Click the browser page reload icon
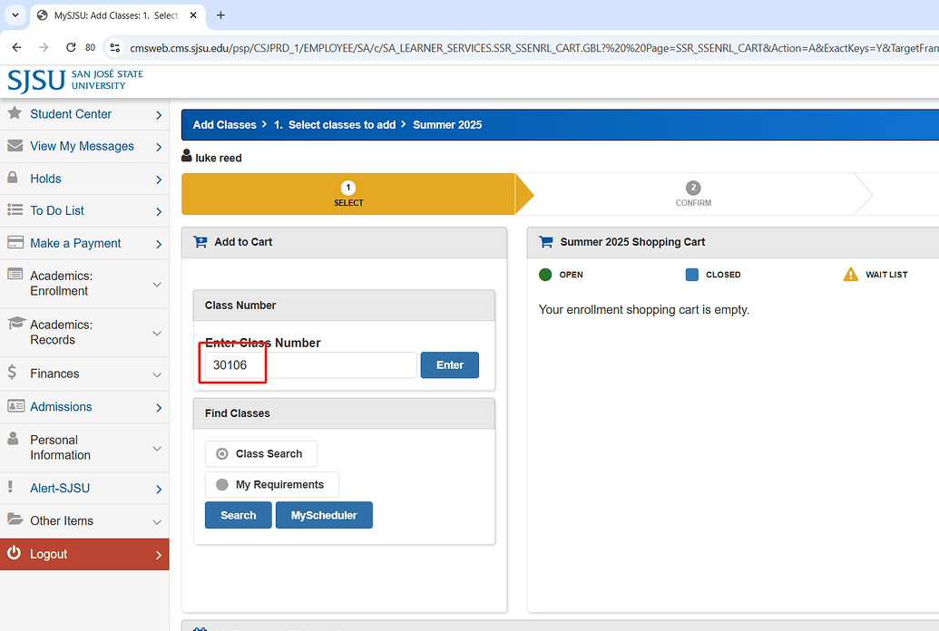939x631 pixels. click(x=71, y=47)
